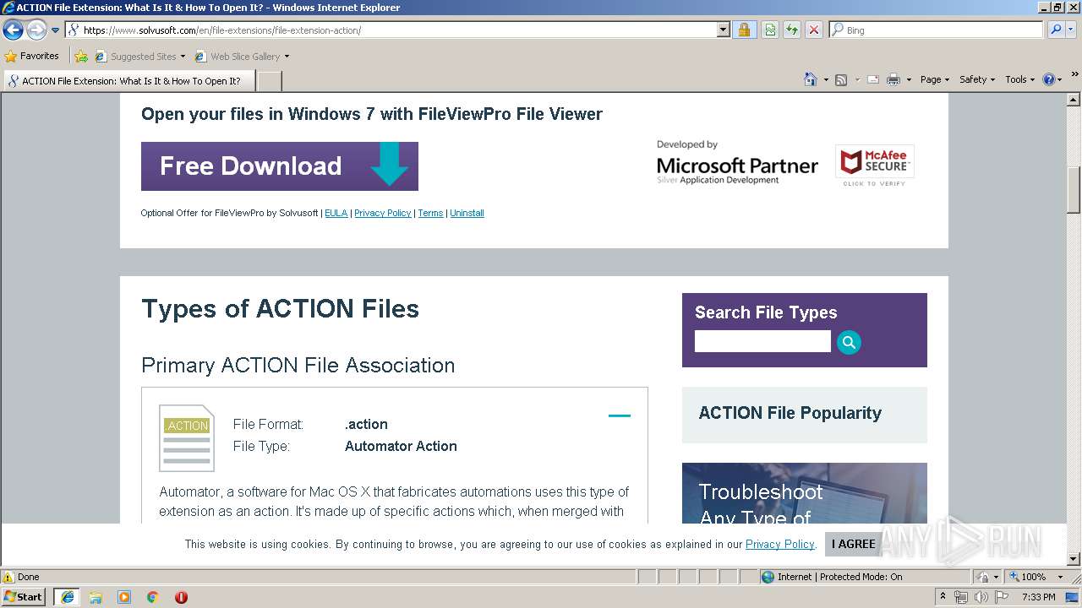Launch Windows Media Player from taskbar
The width and height of the screenshot is (1082, 608).
124,597
